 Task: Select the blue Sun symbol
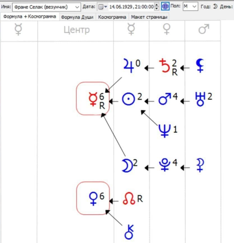(128, 99)
